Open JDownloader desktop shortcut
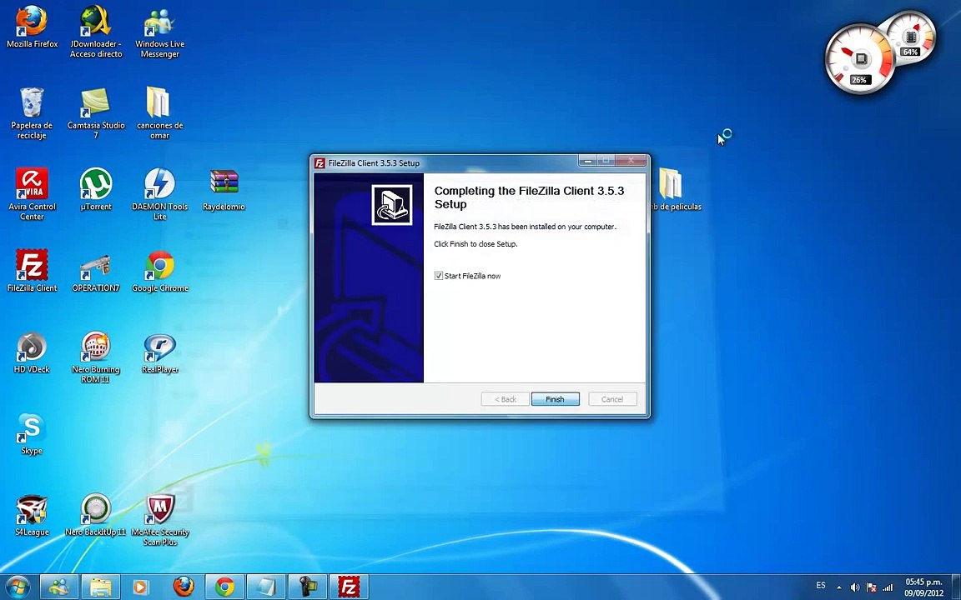 click(96, 32)
